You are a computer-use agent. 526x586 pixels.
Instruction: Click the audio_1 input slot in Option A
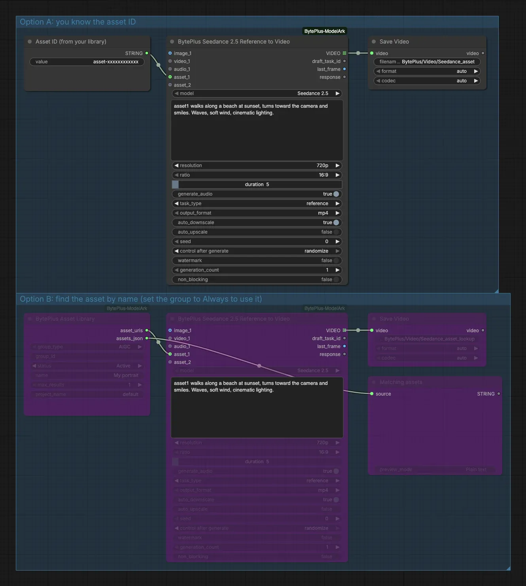[170, 69]
